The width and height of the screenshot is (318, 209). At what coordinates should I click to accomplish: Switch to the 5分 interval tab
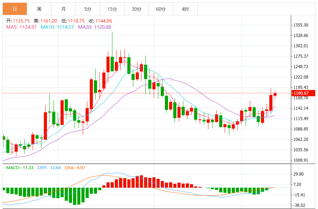[x=88, y=9]
